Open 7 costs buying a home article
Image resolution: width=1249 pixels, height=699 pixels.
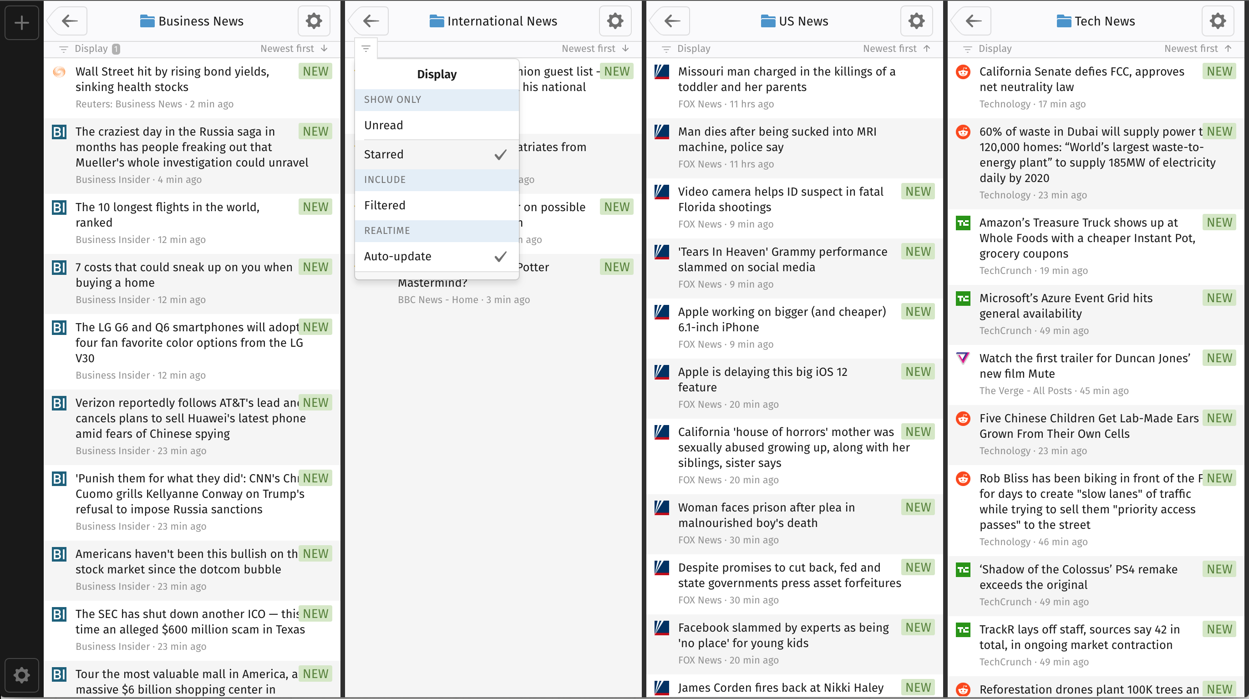point(192,284)
